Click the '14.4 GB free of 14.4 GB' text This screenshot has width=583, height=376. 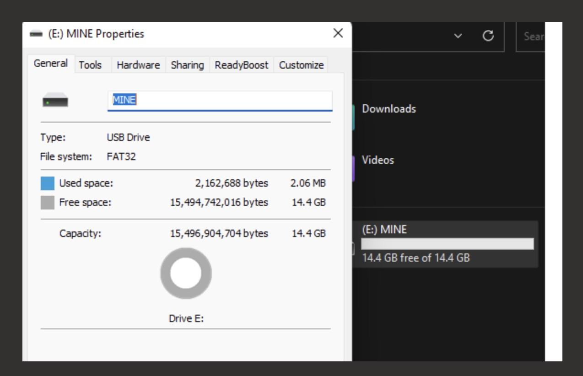[x=416, y=258]
